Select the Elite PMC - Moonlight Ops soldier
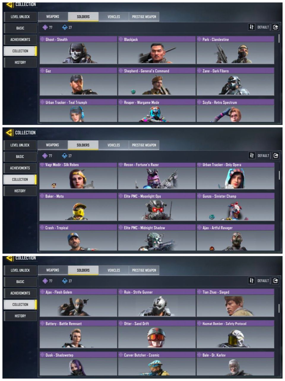The image size is (285, 381). (157, 207)
